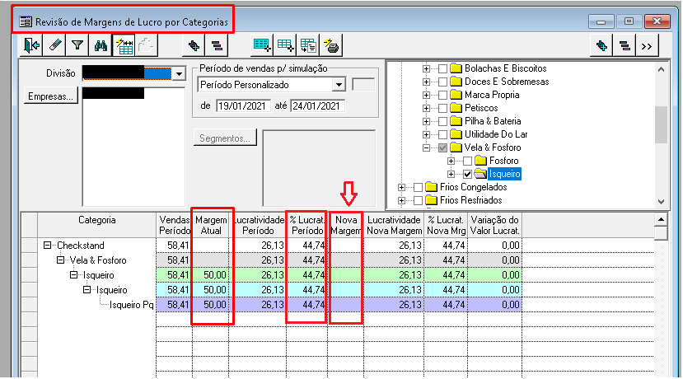Viewport: 683px width, 379px height.
Task: Click the grid vertical scrollbar up arrow
Action: 661,219
